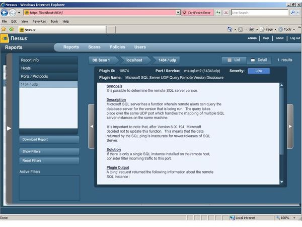Open the Page command bar menu
Screen dimensions: 302x227
pos(268,29)
